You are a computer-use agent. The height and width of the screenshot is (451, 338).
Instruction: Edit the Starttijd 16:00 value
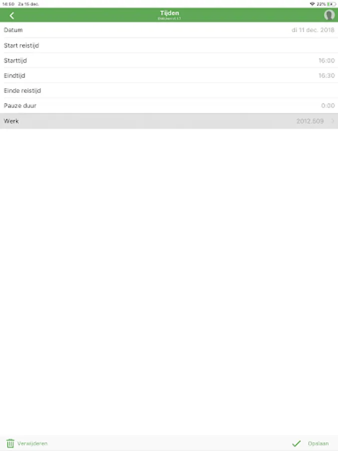[326, 61]
